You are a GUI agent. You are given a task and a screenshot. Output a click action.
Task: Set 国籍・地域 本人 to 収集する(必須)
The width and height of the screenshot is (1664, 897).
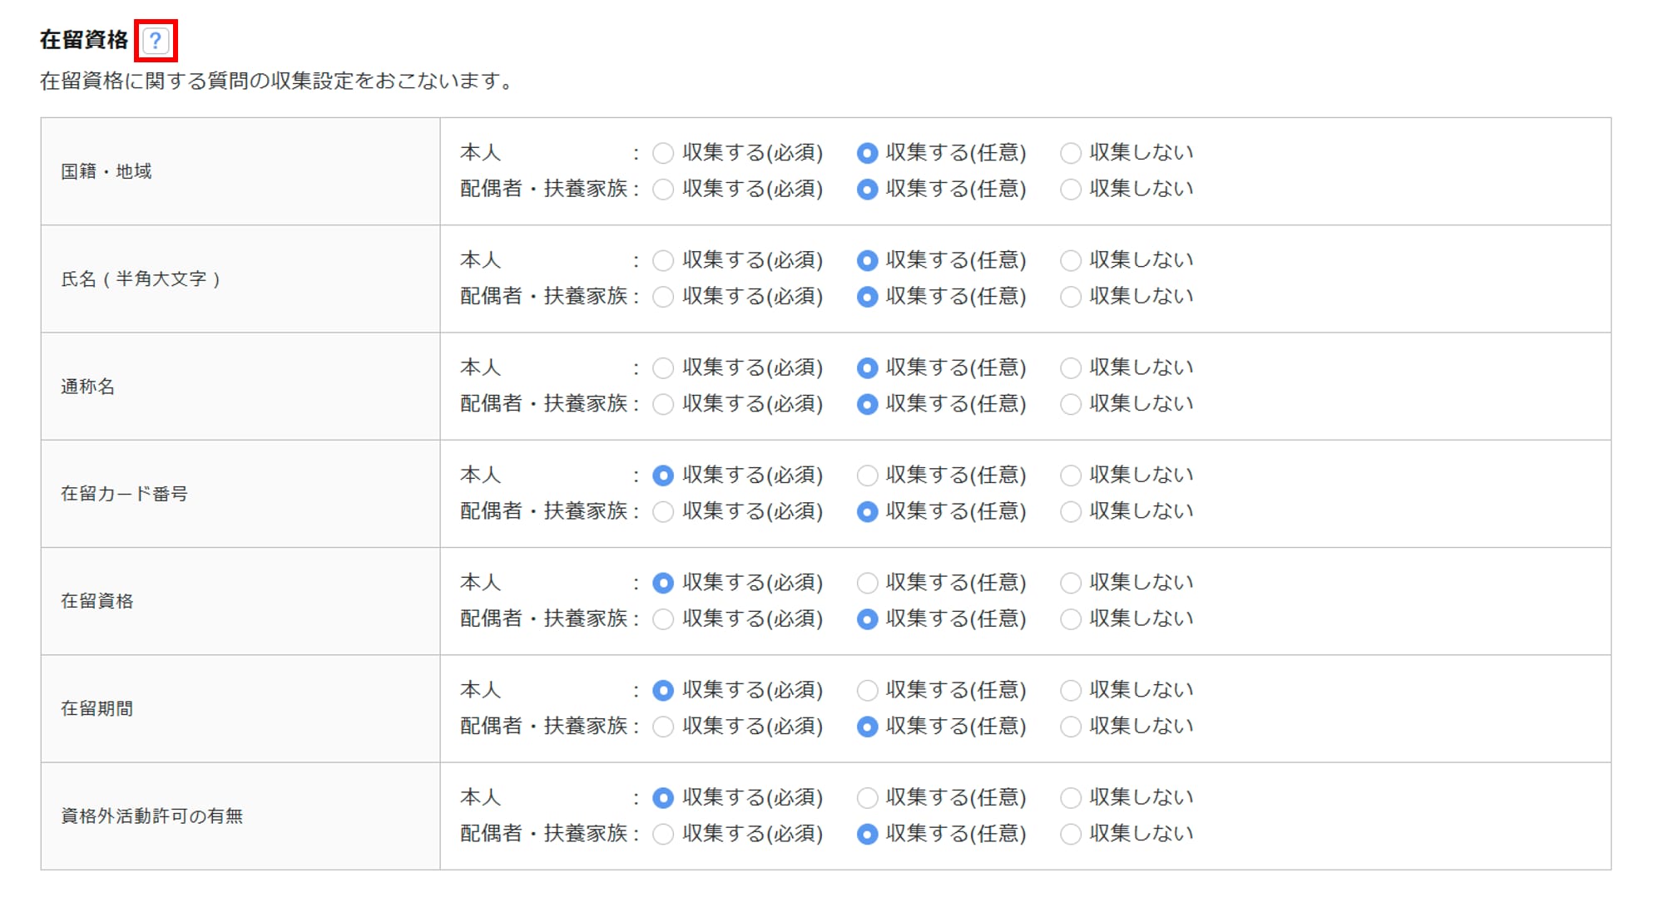click(663, 153)
